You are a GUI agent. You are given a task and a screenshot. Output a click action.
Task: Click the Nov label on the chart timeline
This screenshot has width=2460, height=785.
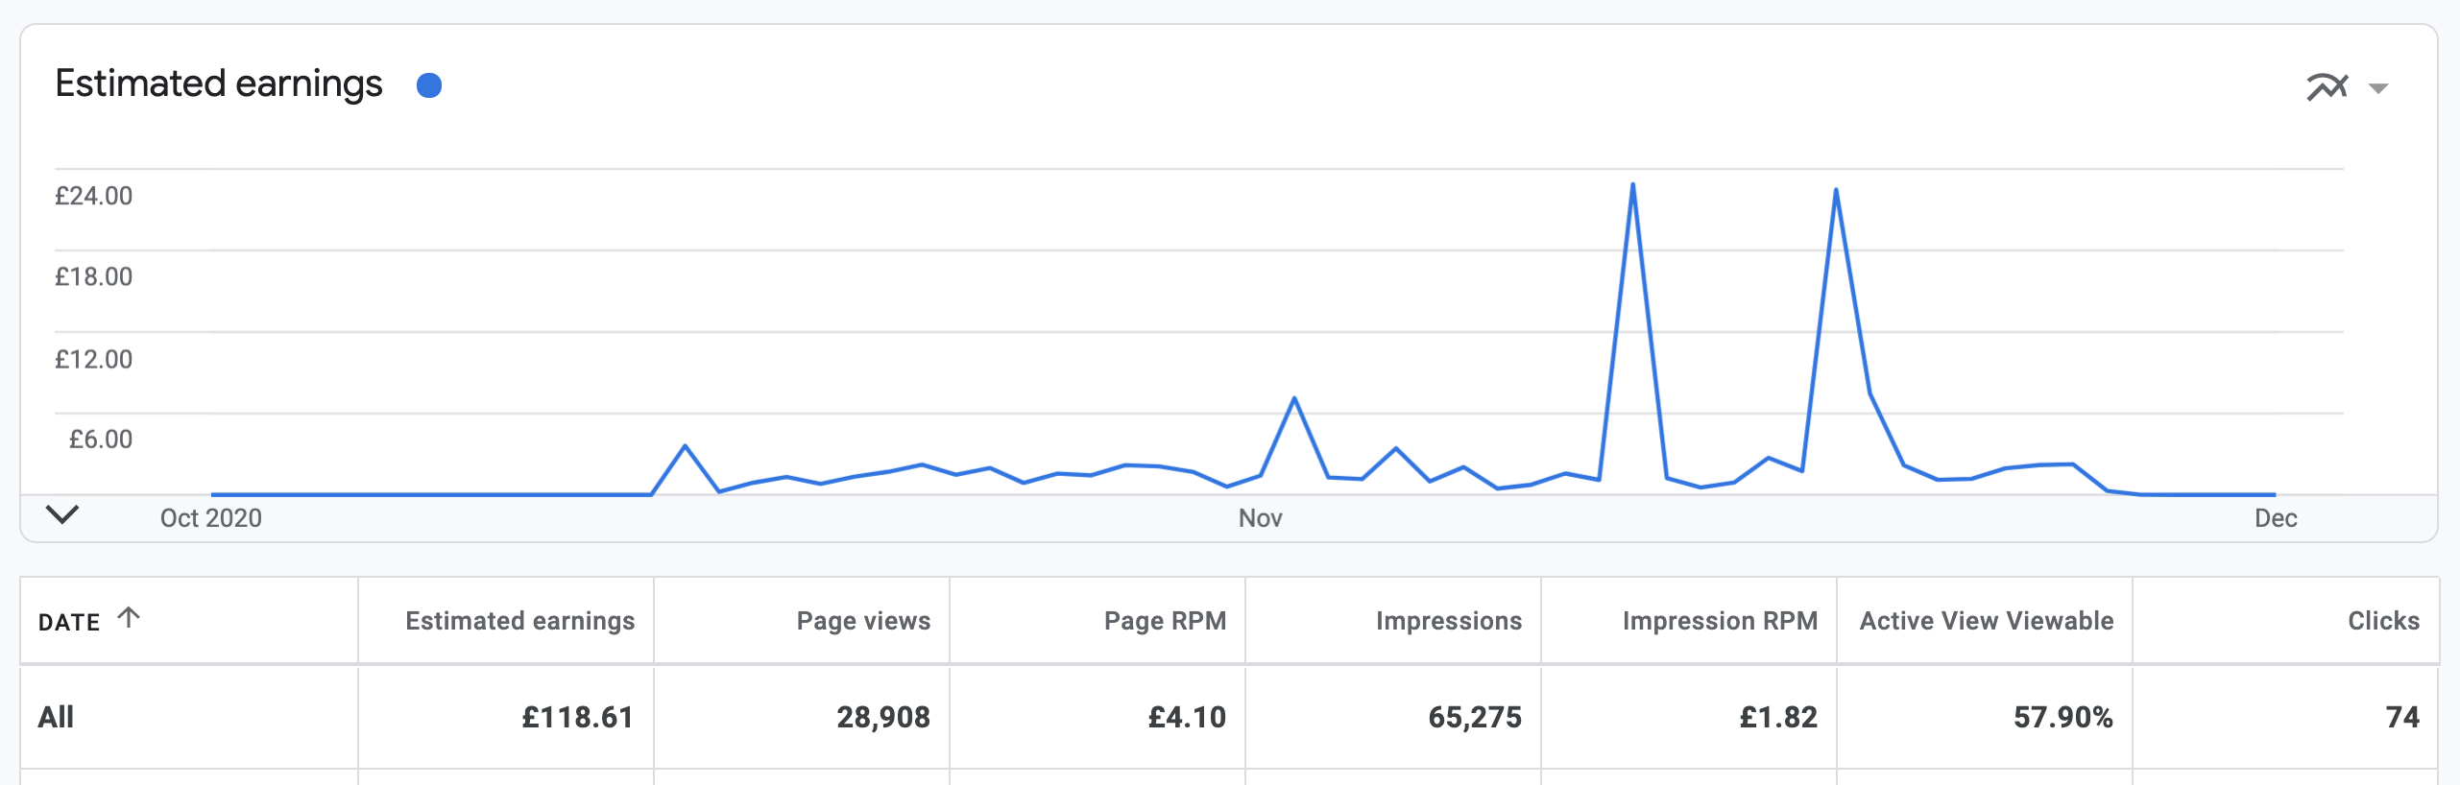pos(1259,518)
